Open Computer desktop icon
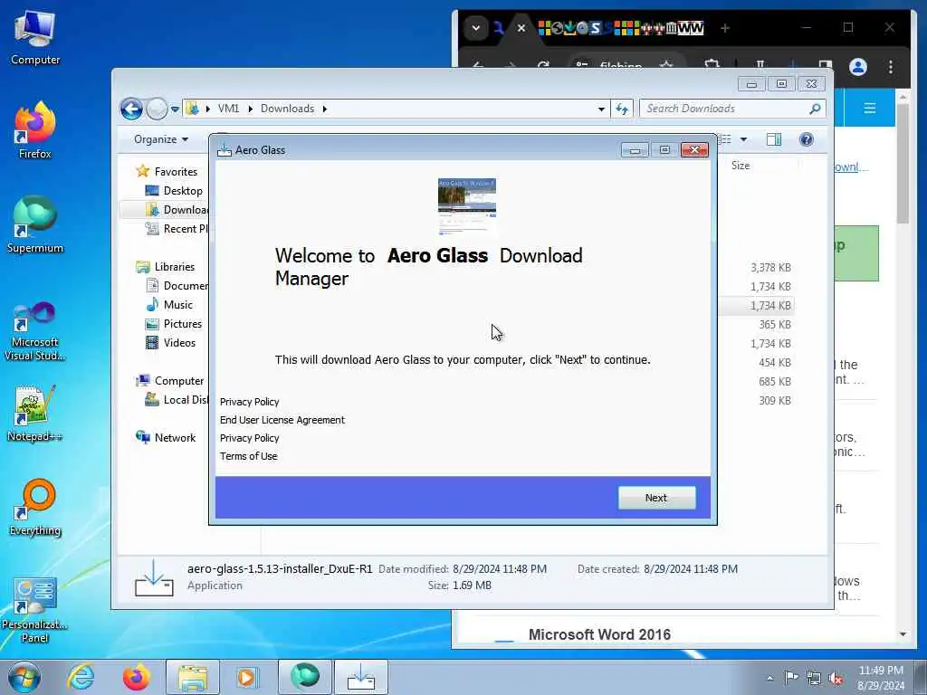The height and width of the screenshot is (695, 927). (35, 36)
